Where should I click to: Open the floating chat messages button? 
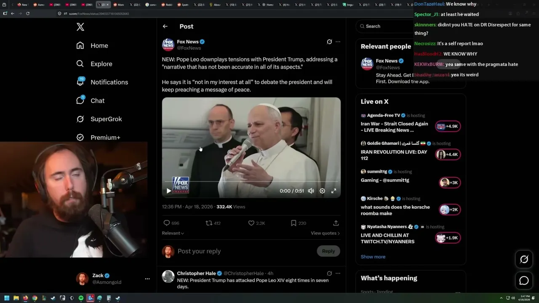pos(524,281)
